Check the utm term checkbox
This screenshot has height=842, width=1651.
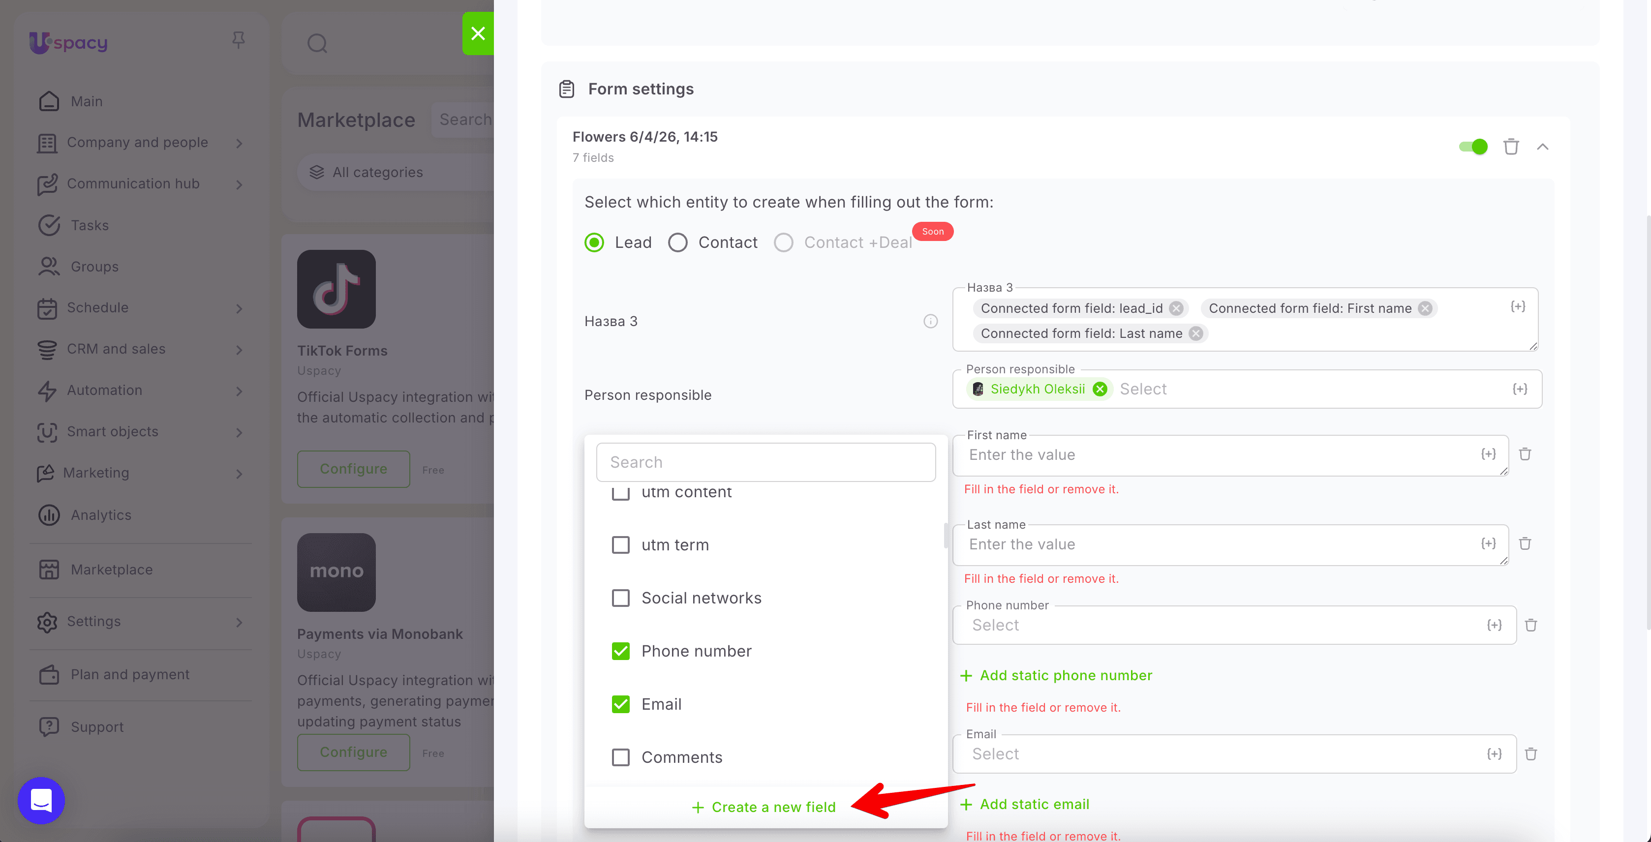(x=620, y=544)
